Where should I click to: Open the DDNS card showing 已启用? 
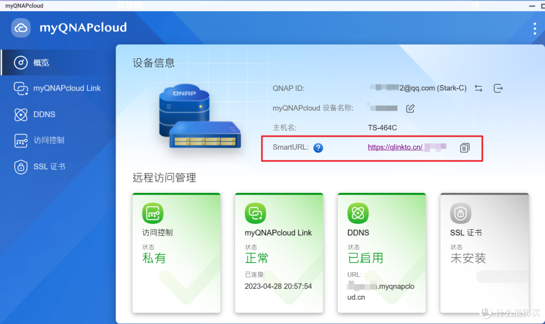click(x=381, y=253)
